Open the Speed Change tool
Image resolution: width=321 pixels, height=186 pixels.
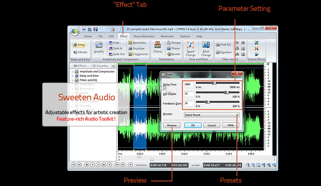click(x=190, y=49)
